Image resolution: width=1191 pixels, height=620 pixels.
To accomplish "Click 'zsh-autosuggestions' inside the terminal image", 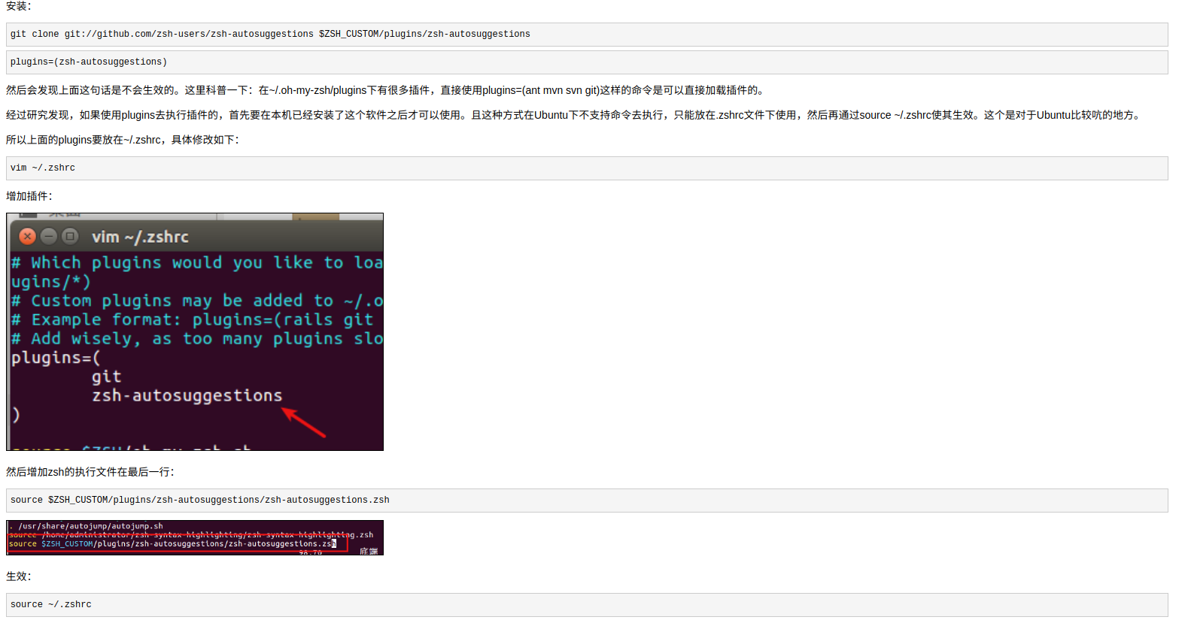I will click(x=187, y=396).
